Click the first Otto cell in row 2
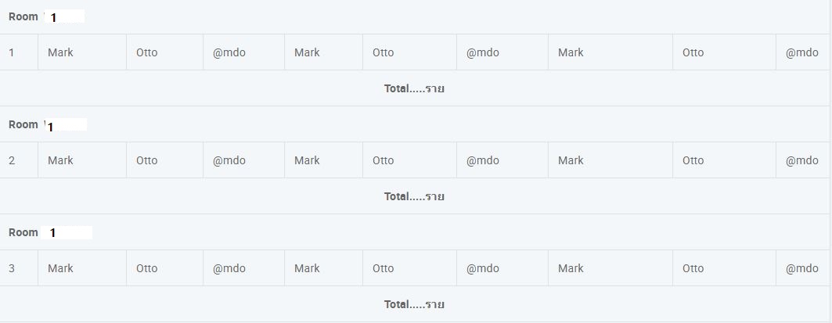This screenshot has width=832, height=323. pyautogui.click(x=164, y=160)
